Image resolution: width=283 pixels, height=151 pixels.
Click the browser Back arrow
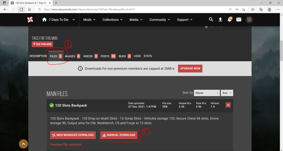[5, 10]
